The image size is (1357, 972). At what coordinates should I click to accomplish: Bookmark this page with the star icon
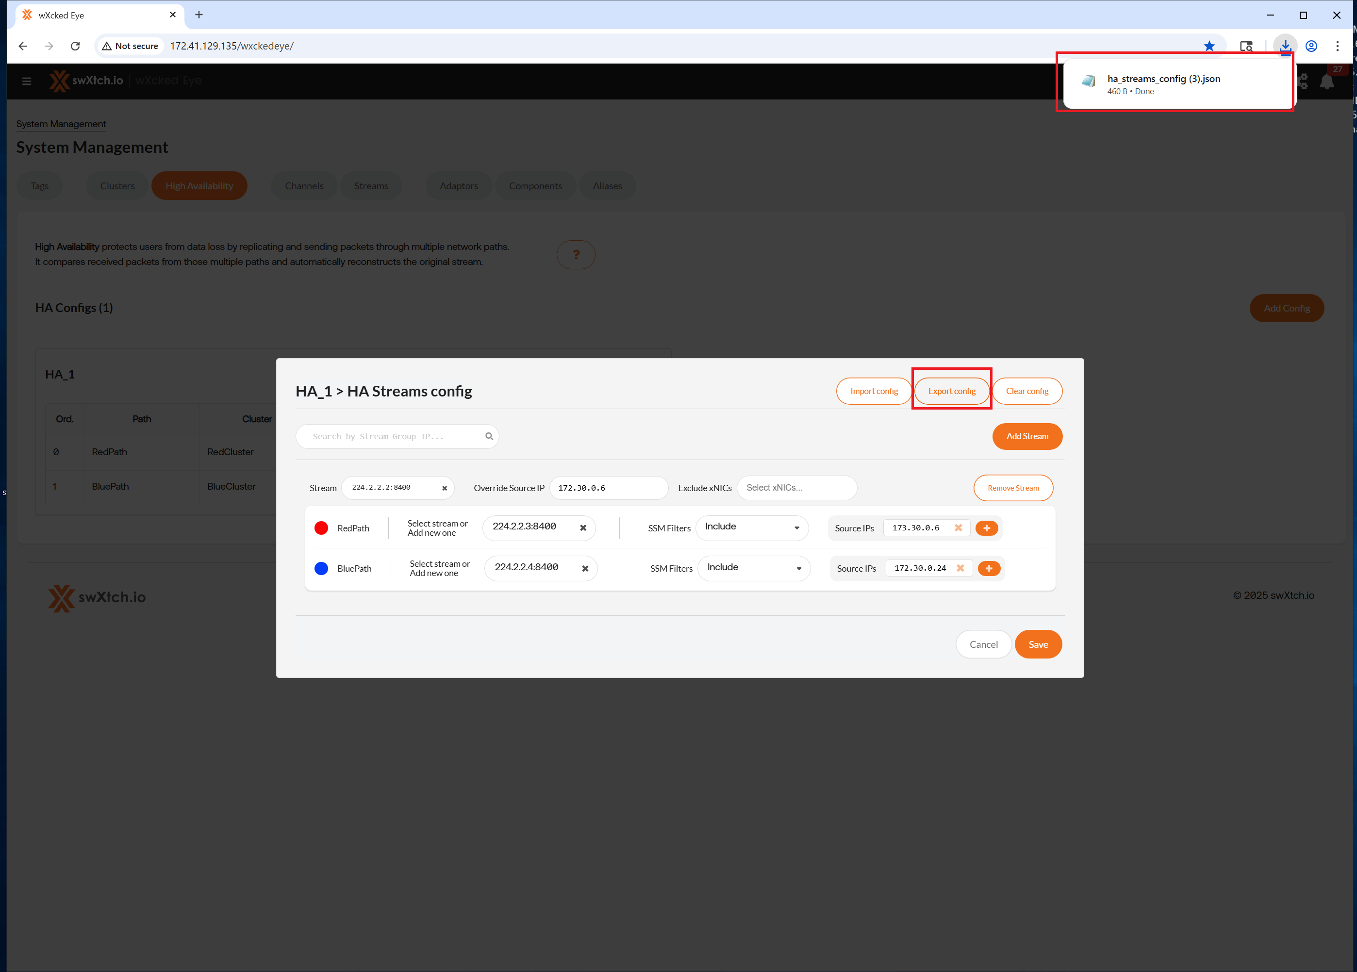tap(1209, 46)
